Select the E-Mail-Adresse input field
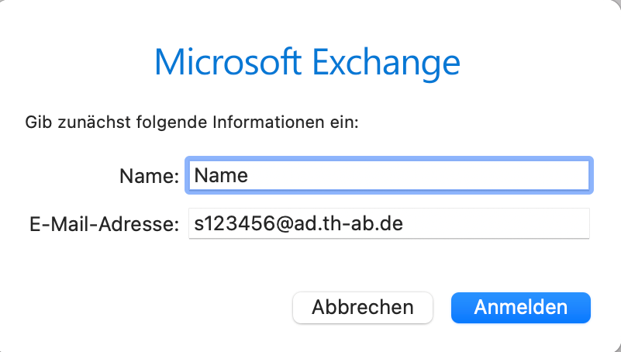The height and width of the screenshot is (352, 621). (389, 224)
